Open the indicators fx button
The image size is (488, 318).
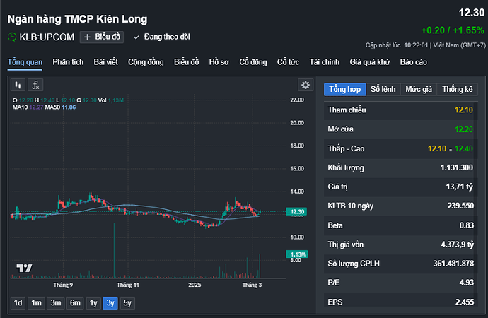pyautogui.click(x=35, y=85)
